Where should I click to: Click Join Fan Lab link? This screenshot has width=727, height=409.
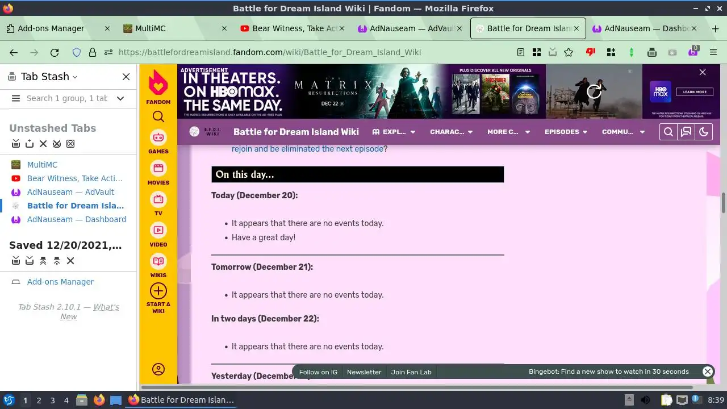tap(411, 372)
